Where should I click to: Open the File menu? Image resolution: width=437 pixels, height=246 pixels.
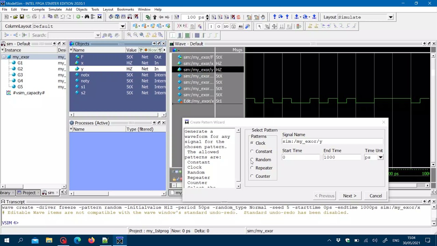tap(5, 9)
